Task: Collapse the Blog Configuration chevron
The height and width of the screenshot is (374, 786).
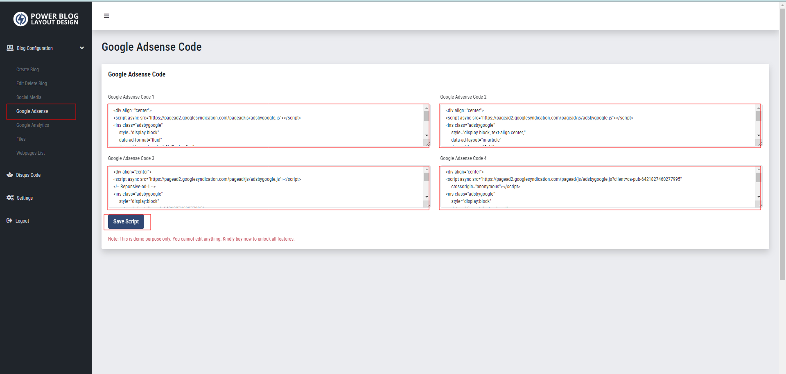Action: [82, 48]
